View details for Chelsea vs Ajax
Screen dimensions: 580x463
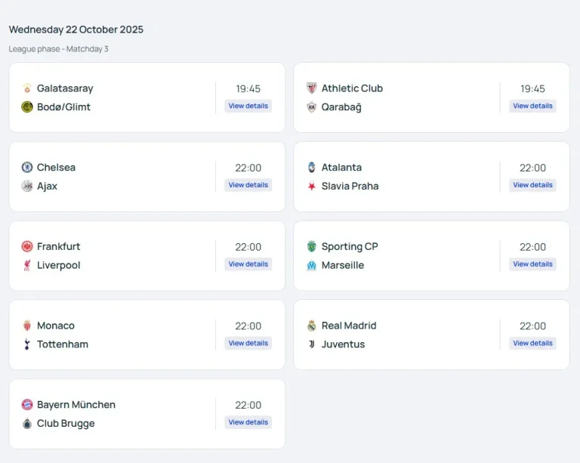[x=248, y=185]
